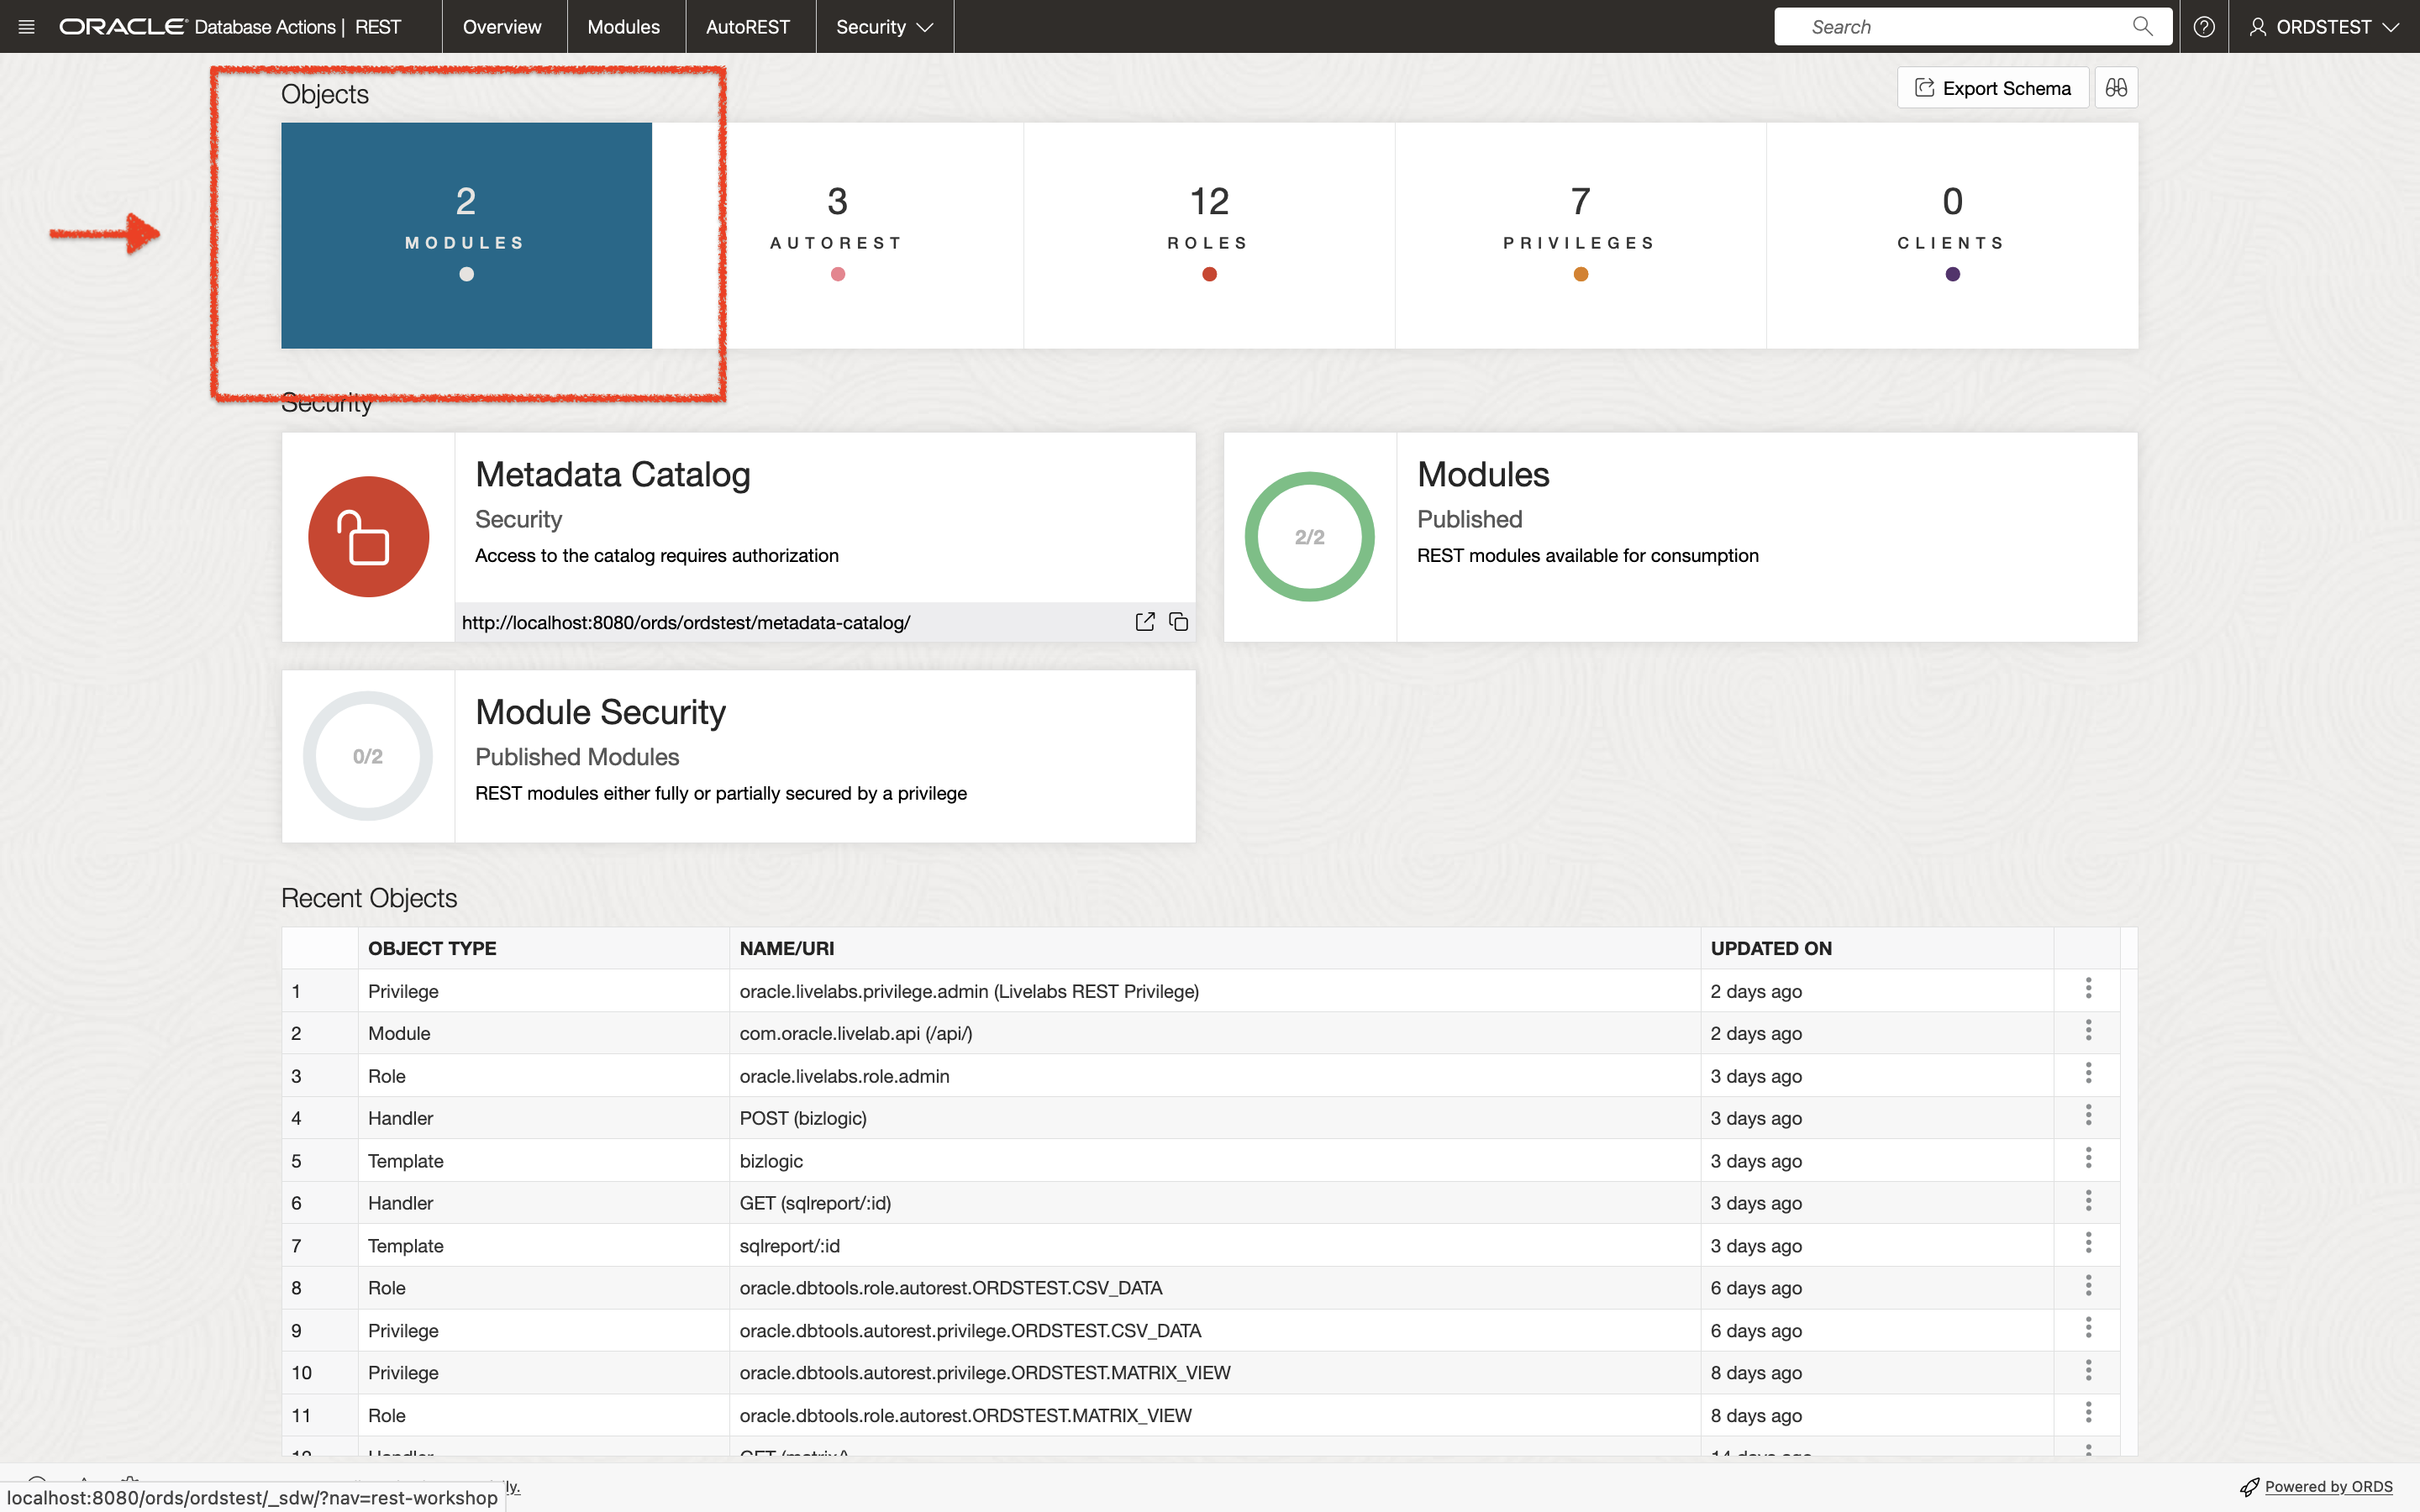This screenshot has height=1512, width=2420.
Task: Click the Modules tile in Objects section
Action: 466,234
